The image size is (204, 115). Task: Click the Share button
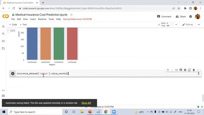[181, 17]
